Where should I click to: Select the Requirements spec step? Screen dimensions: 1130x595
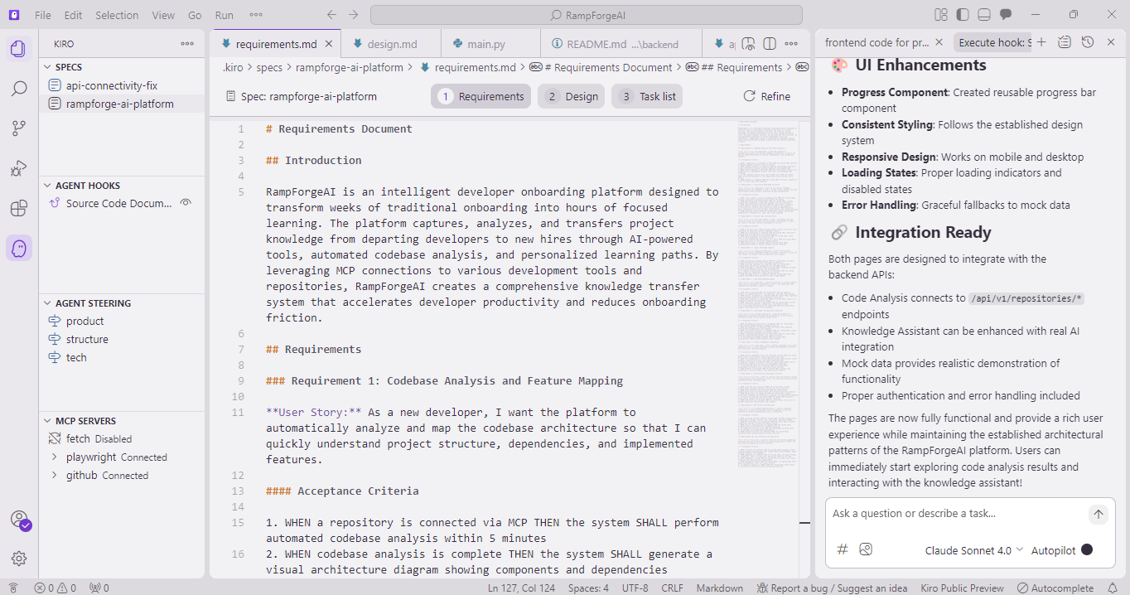[x=480, y=96]
